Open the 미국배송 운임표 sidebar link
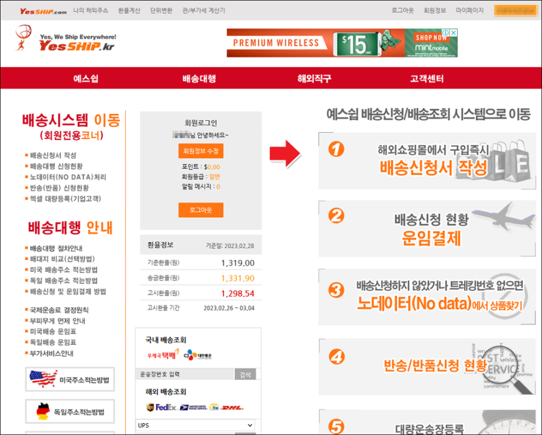Screen dimensions: 542x435 click(53, 332)
